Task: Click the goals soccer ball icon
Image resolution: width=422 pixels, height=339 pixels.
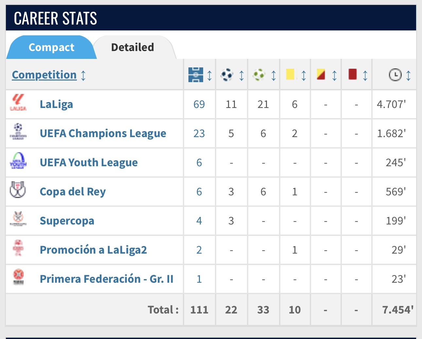Action: [x=227, y=75]
